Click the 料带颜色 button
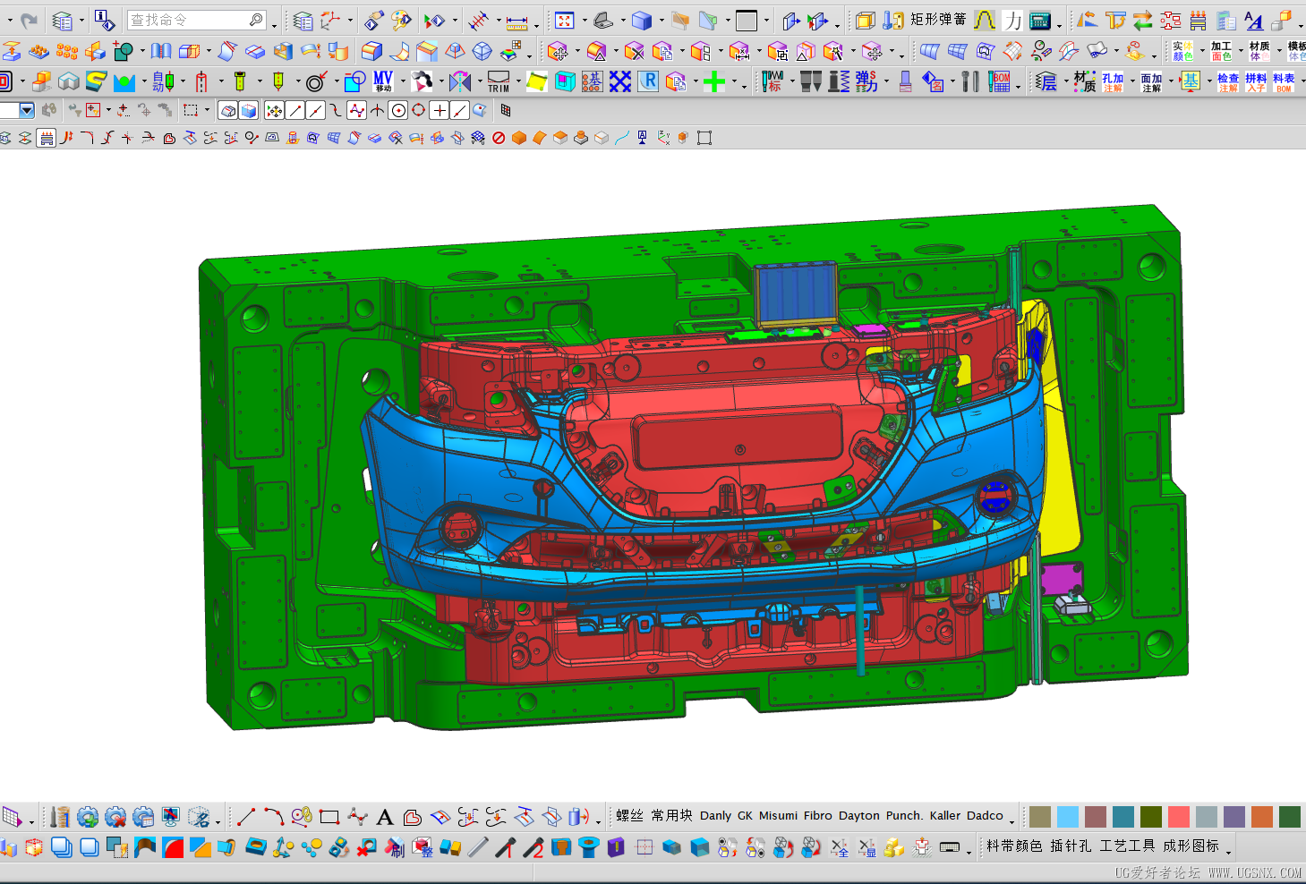 pyautogui.click(x=1014, y=846)
